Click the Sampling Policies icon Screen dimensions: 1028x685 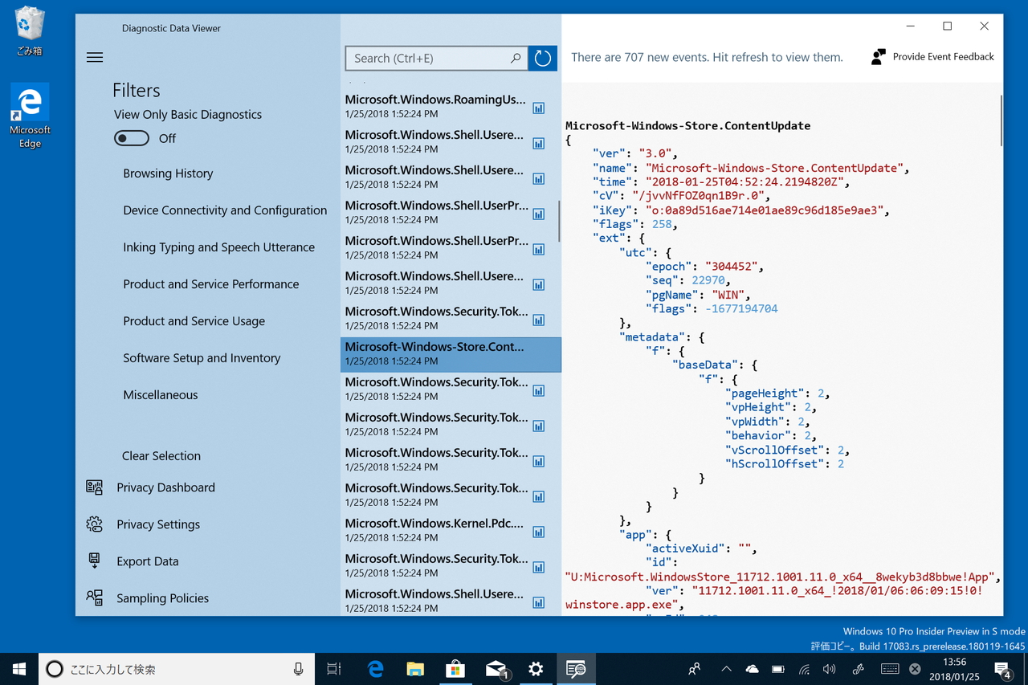[x=95, y=598]
